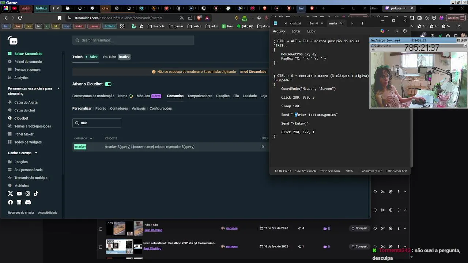Sort commands using the Comando column arrow
The width and height of the screenshot is (468, 263).
point(91,139)
